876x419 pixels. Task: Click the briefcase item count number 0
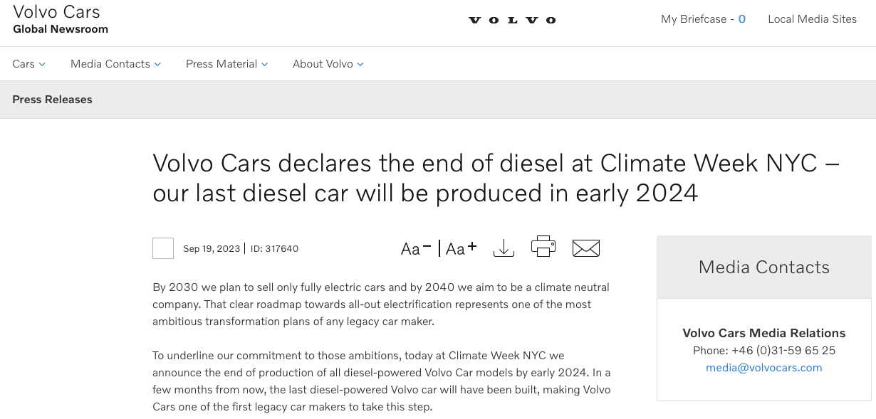pos(741,19)
